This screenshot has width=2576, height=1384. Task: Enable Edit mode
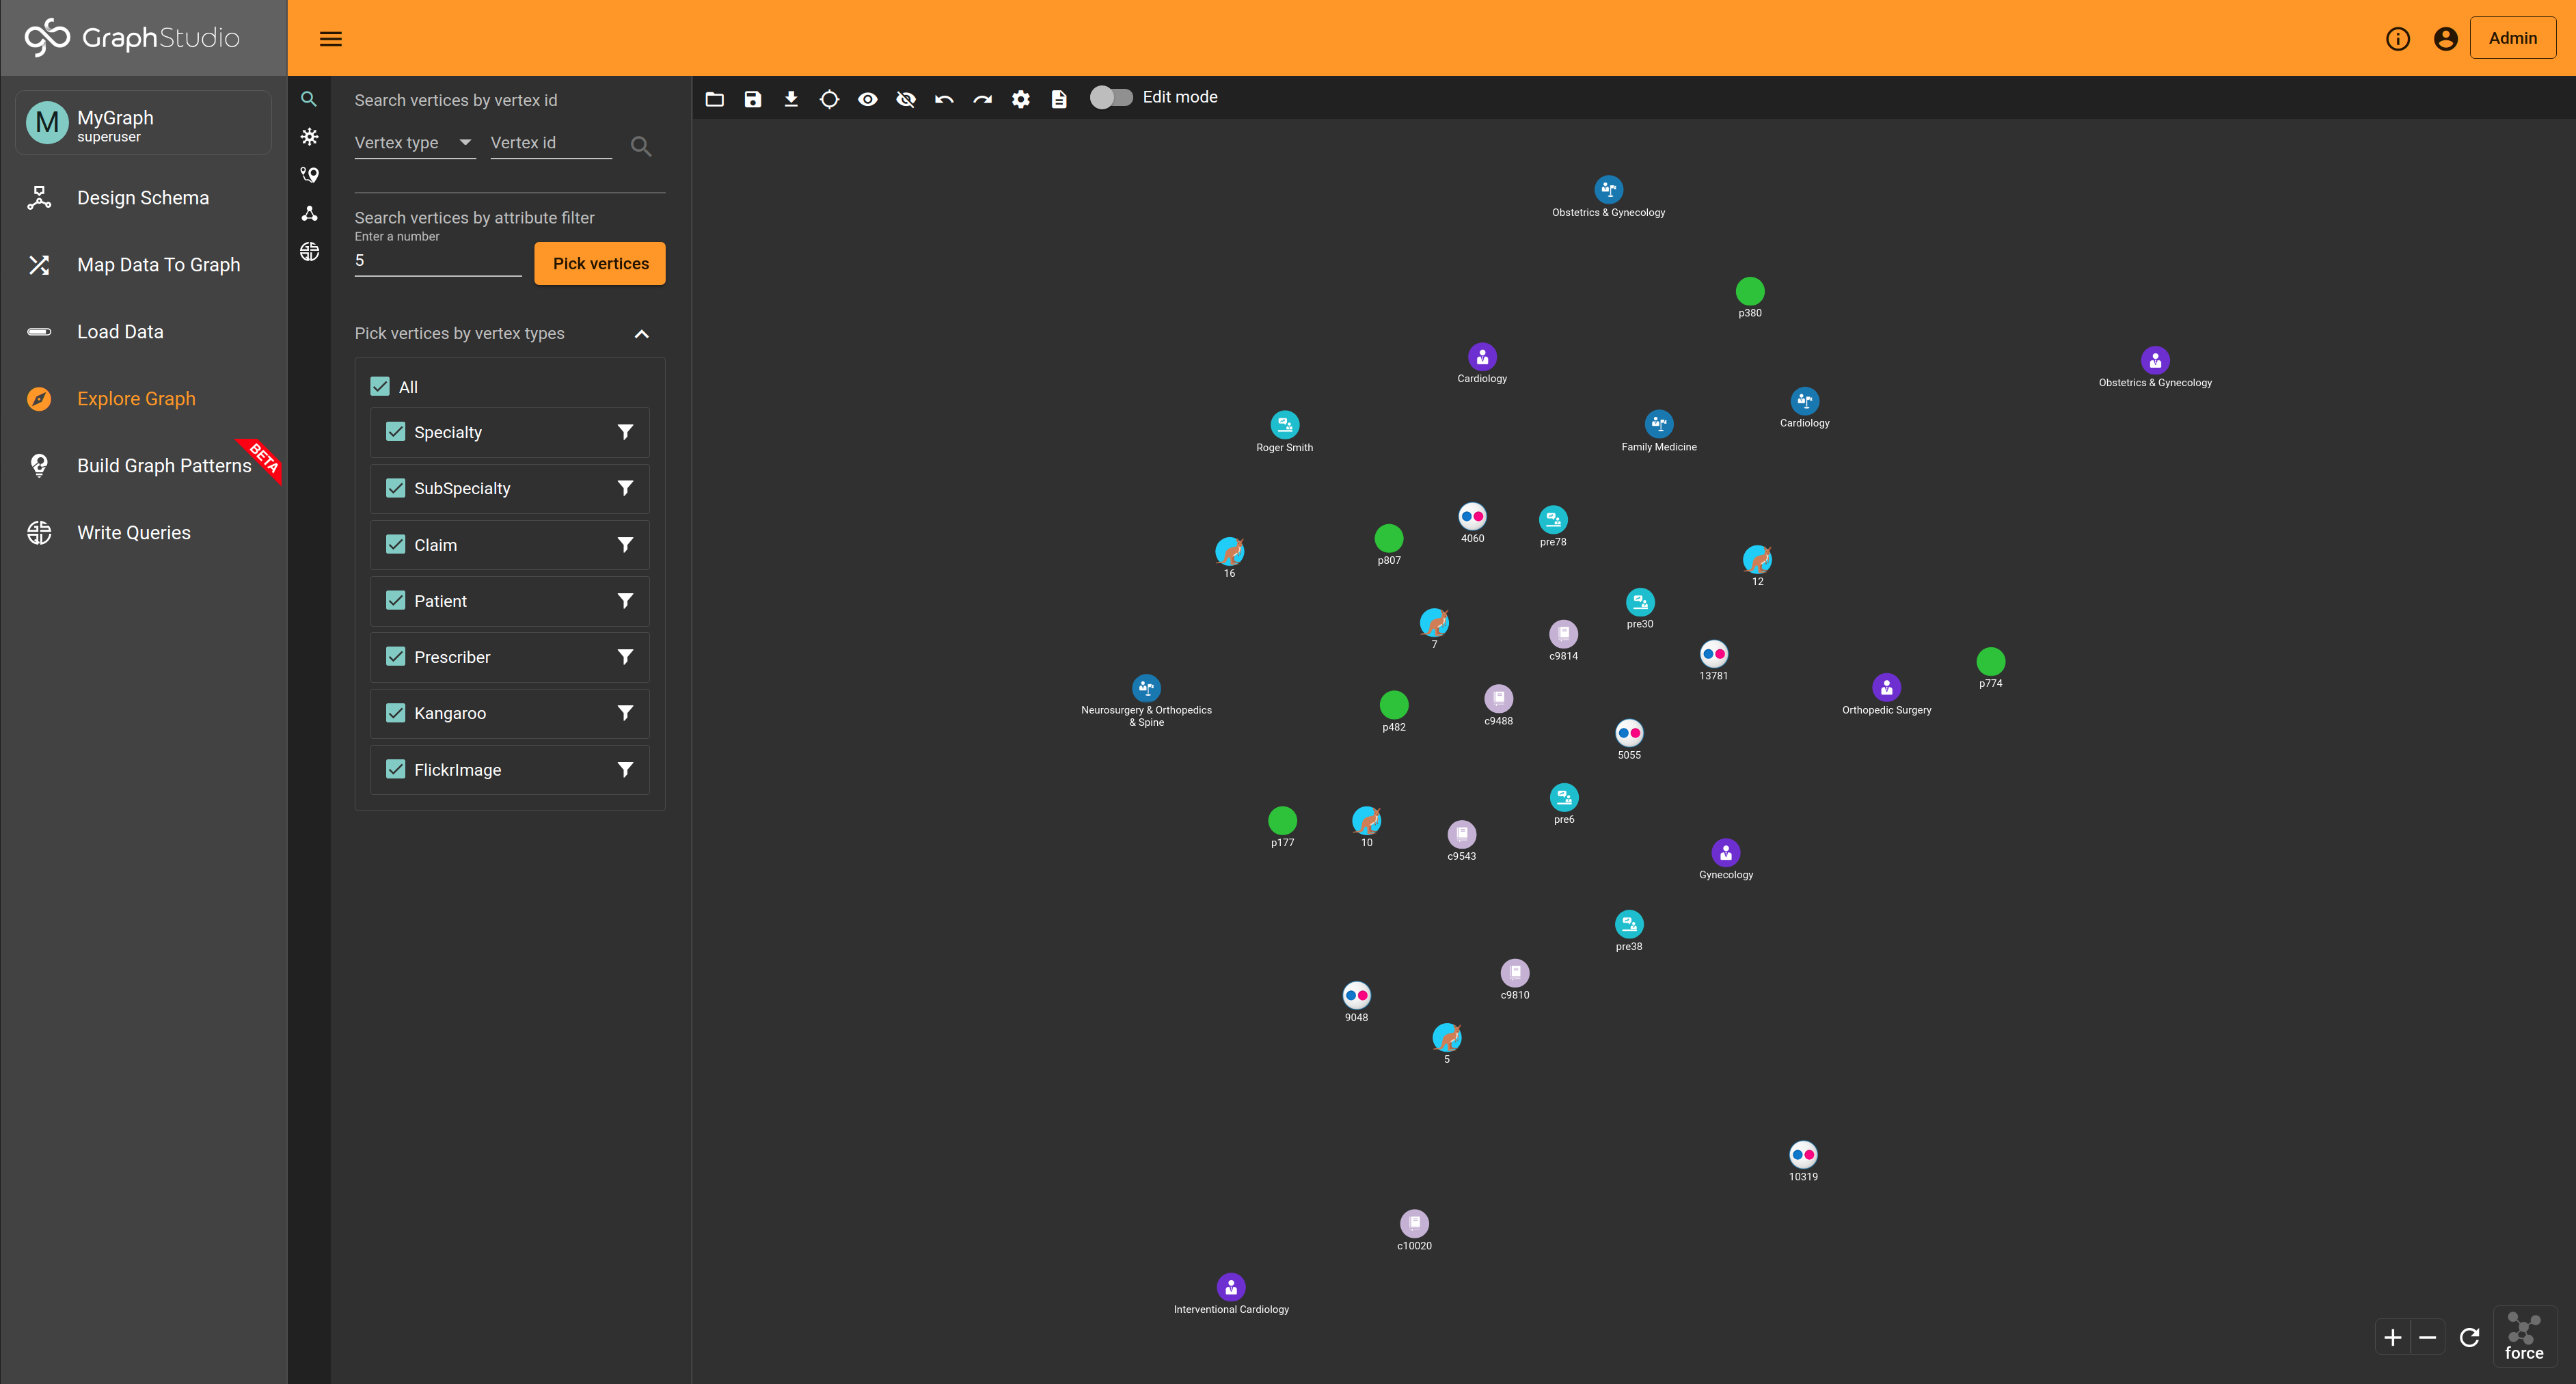(1110, 97)
